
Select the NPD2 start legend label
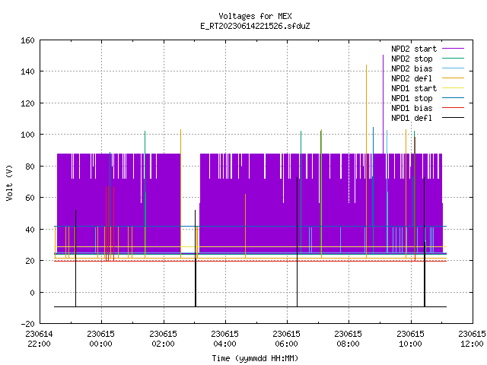pyautogui.click(x=414, y=49)
